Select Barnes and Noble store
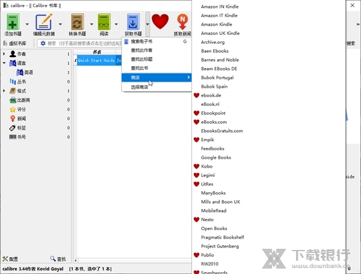The image size is (361, 274). (x=220, y=60)
